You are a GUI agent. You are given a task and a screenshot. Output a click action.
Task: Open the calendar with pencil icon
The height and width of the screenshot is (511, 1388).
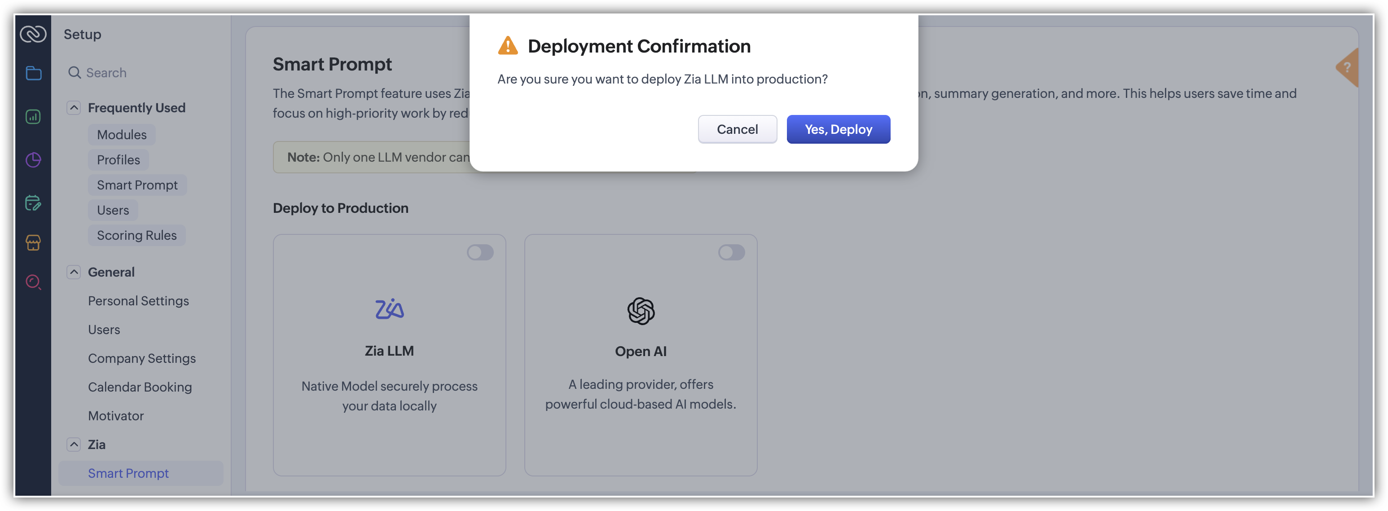33,203
